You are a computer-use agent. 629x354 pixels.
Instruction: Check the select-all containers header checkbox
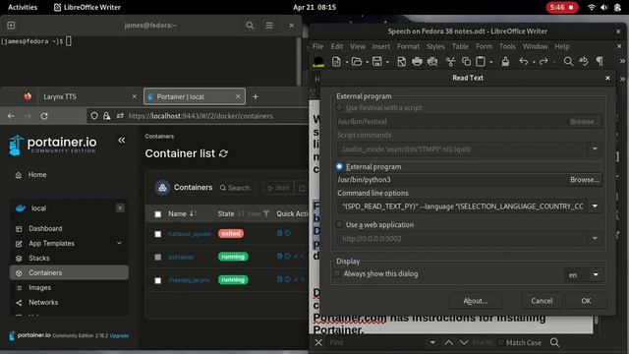click(x=158, y=214)
